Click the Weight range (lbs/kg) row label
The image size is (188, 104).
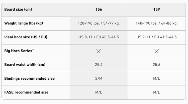click(x=23, y=23)
